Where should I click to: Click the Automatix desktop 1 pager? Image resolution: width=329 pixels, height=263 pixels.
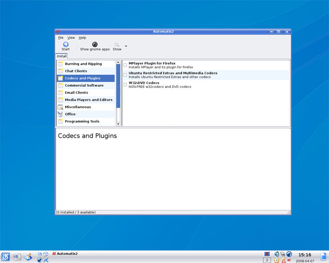[x=267, y=254]
